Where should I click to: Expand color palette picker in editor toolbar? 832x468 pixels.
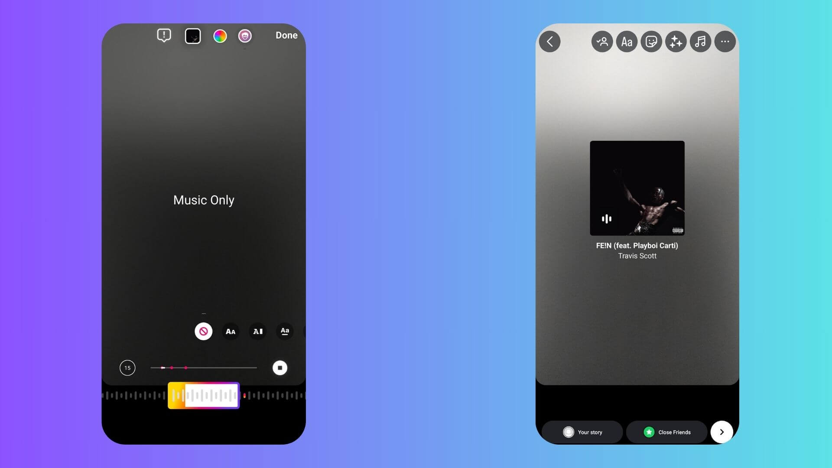[220, 36]
